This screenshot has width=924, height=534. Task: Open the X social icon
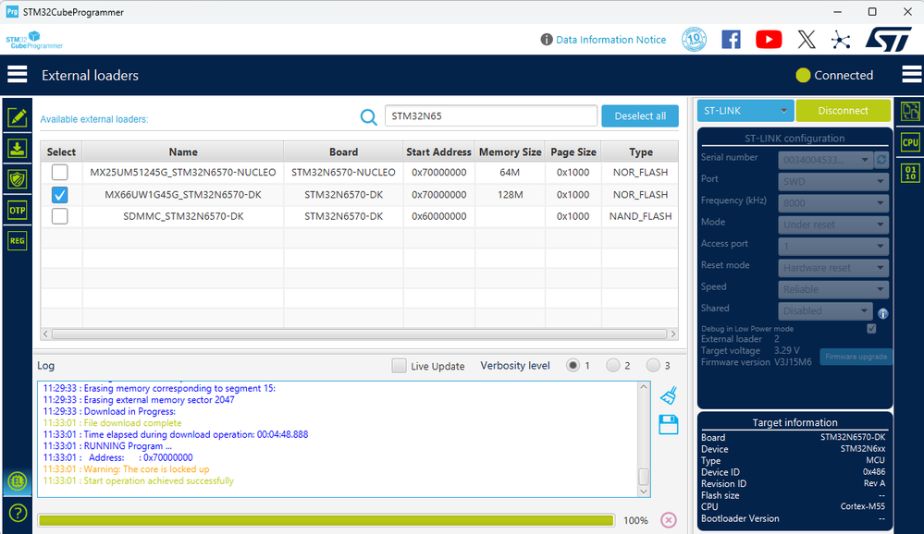coord(807,40)
